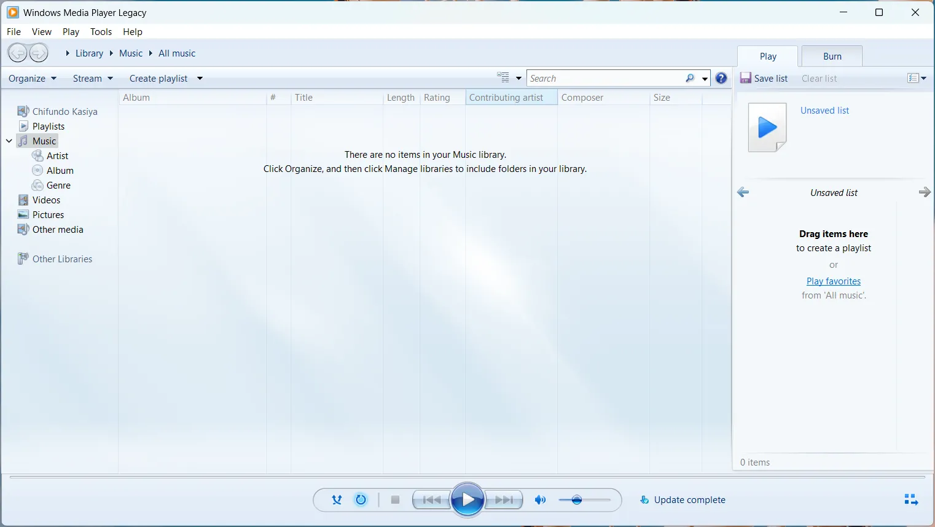Open the Help question mark icon

pos(721,78)
